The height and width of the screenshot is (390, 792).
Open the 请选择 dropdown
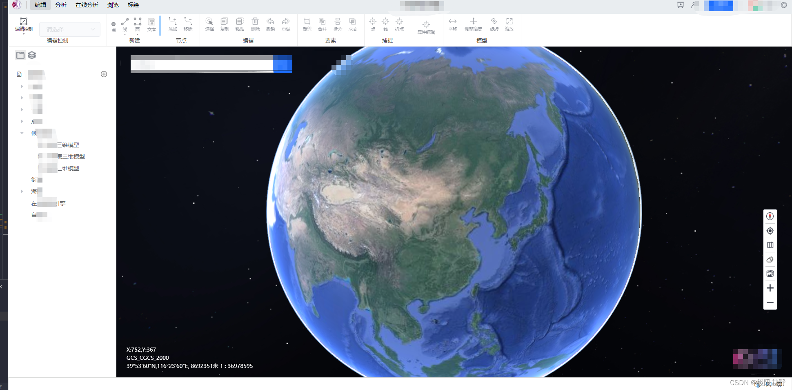(x=70, y=29)
